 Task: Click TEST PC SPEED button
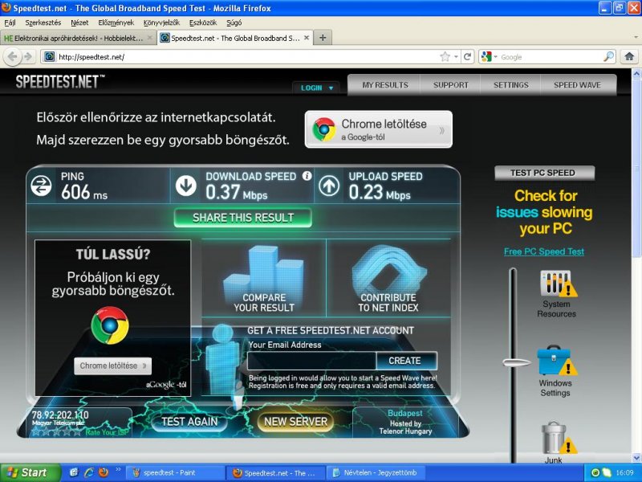[545, 173]
